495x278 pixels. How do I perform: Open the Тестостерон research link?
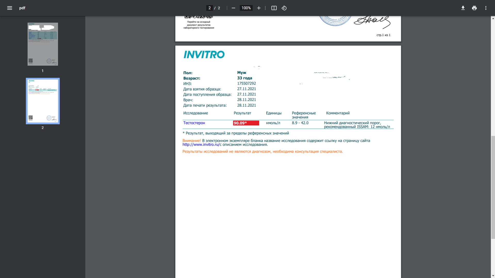[x=194, y=123]
